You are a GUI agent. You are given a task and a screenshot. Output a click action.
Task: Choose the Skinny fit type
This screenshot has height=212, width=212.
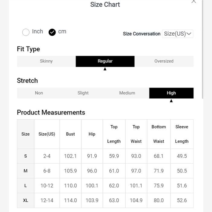(46, 61)
